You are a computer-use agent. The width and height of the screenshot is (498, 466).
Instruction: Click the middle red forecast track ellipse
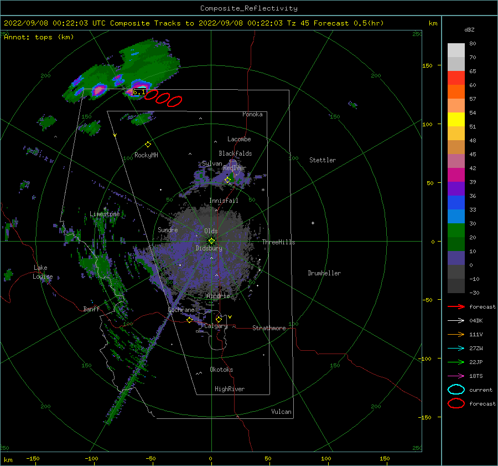(x=162, y=98)
